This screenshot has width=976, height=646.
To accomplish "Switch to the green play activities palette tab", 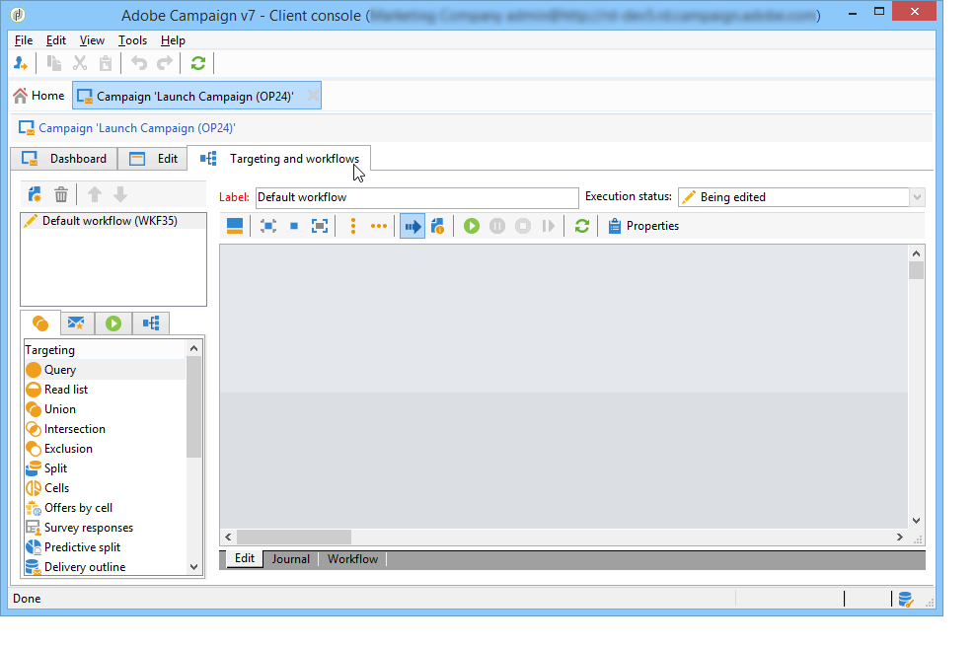I will tap(113, 323).
